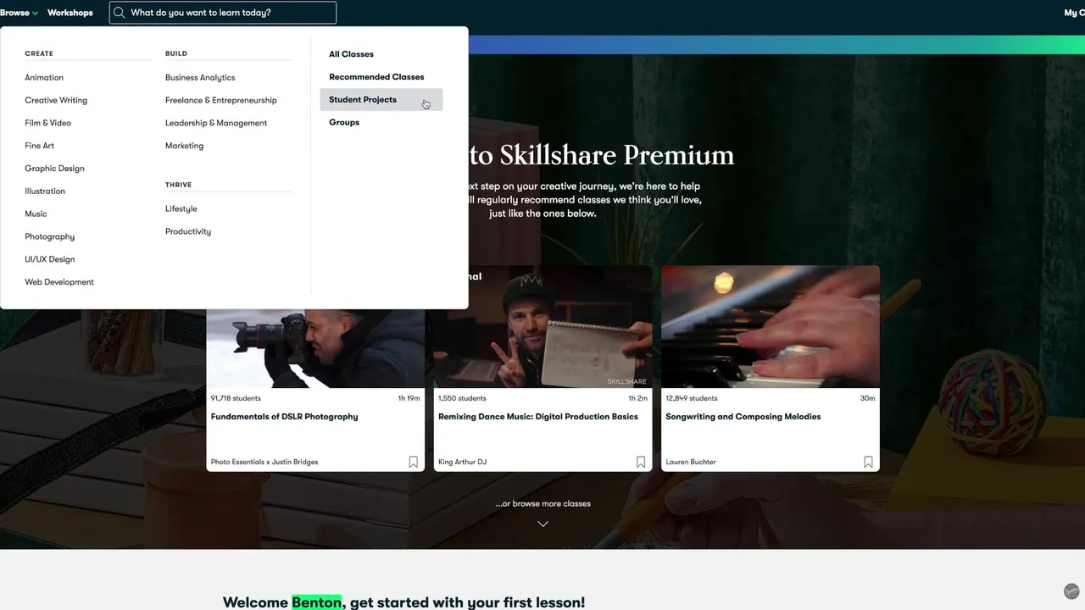
Task: Click the '91,718 students' count
Action: (x=236, y=398)
